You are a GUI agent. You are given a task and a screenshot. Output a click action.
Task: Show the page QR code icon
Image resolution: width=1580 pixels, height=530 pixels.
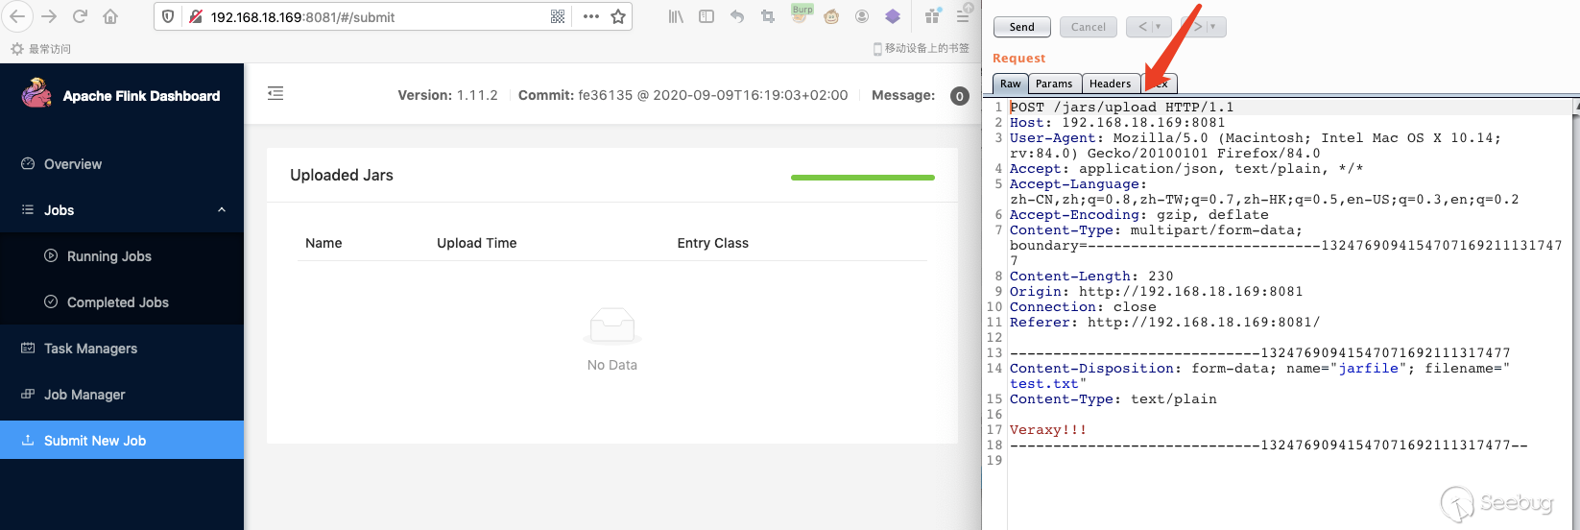558,16
